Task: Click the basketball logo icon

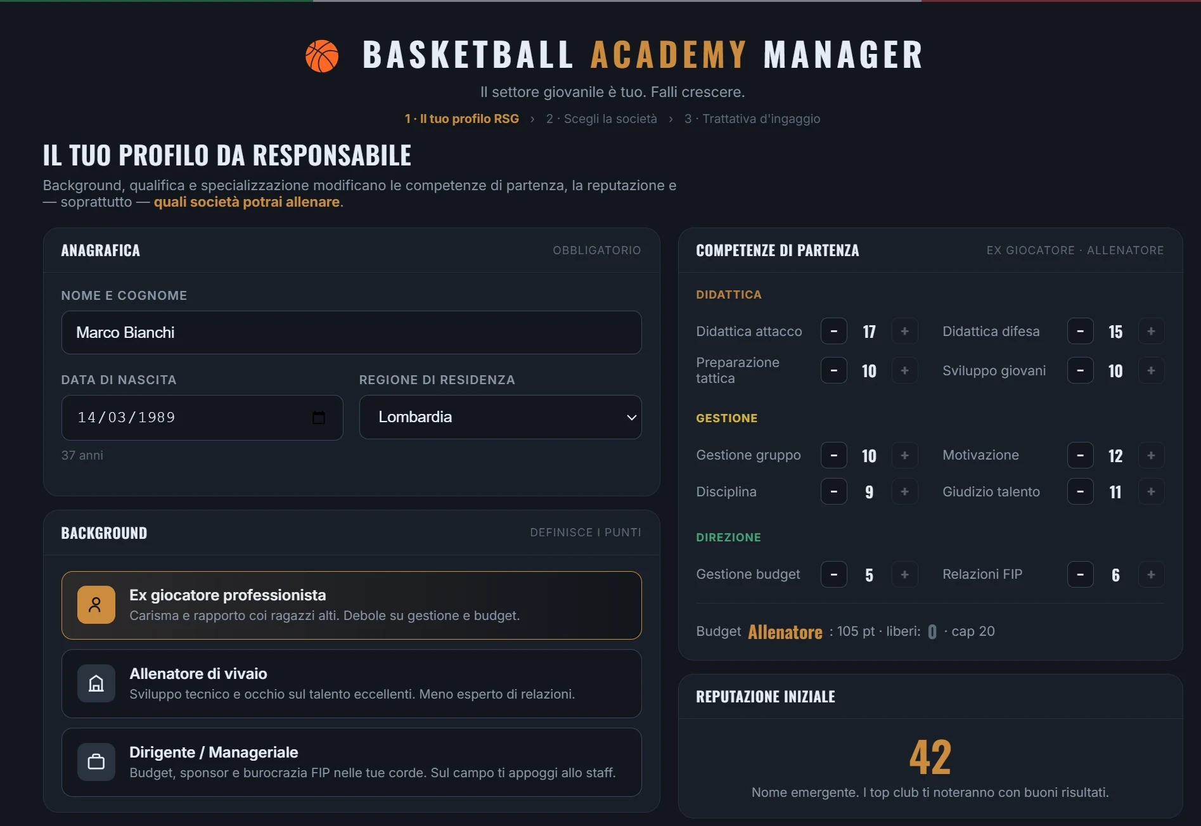Action: point(322,56)
